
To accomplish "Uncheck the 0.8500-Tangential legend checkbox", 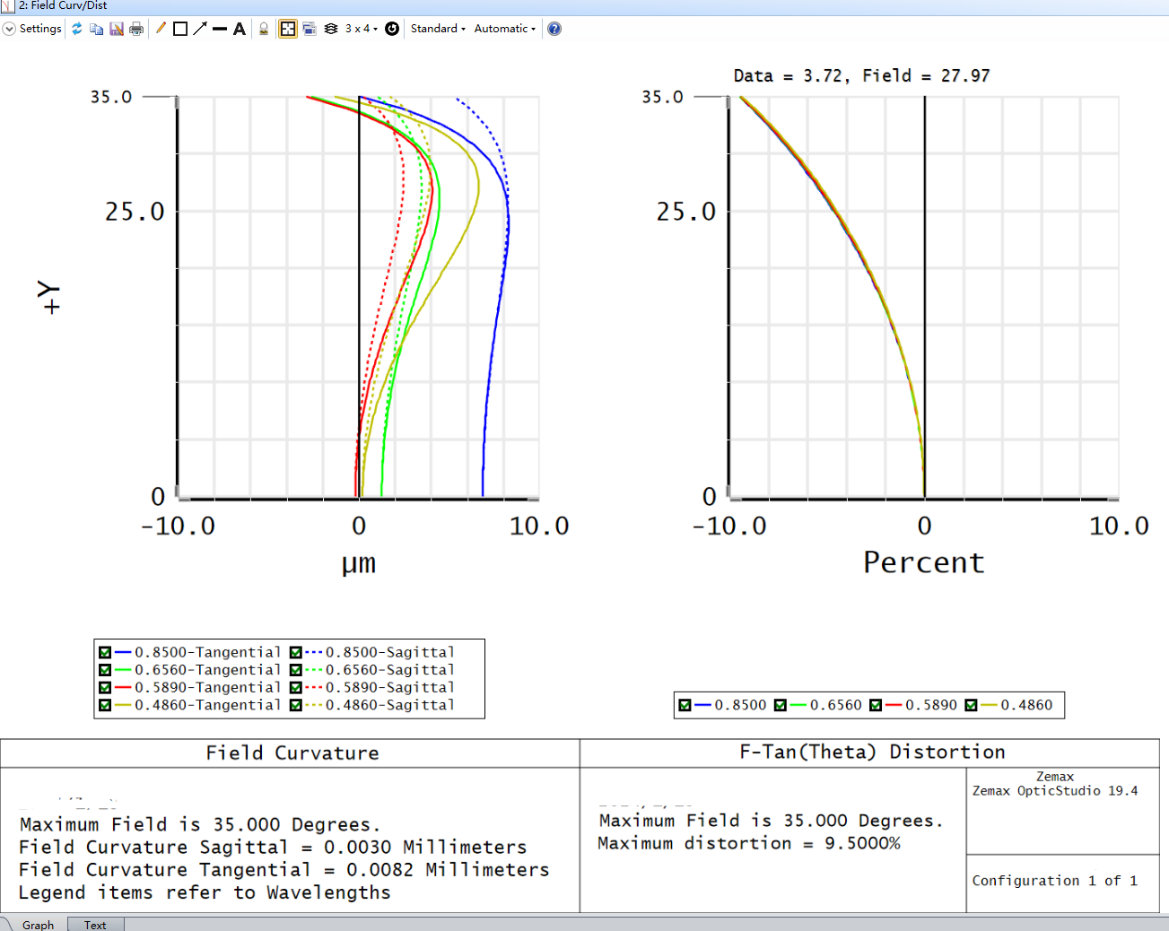I will (x=105, y=652).
